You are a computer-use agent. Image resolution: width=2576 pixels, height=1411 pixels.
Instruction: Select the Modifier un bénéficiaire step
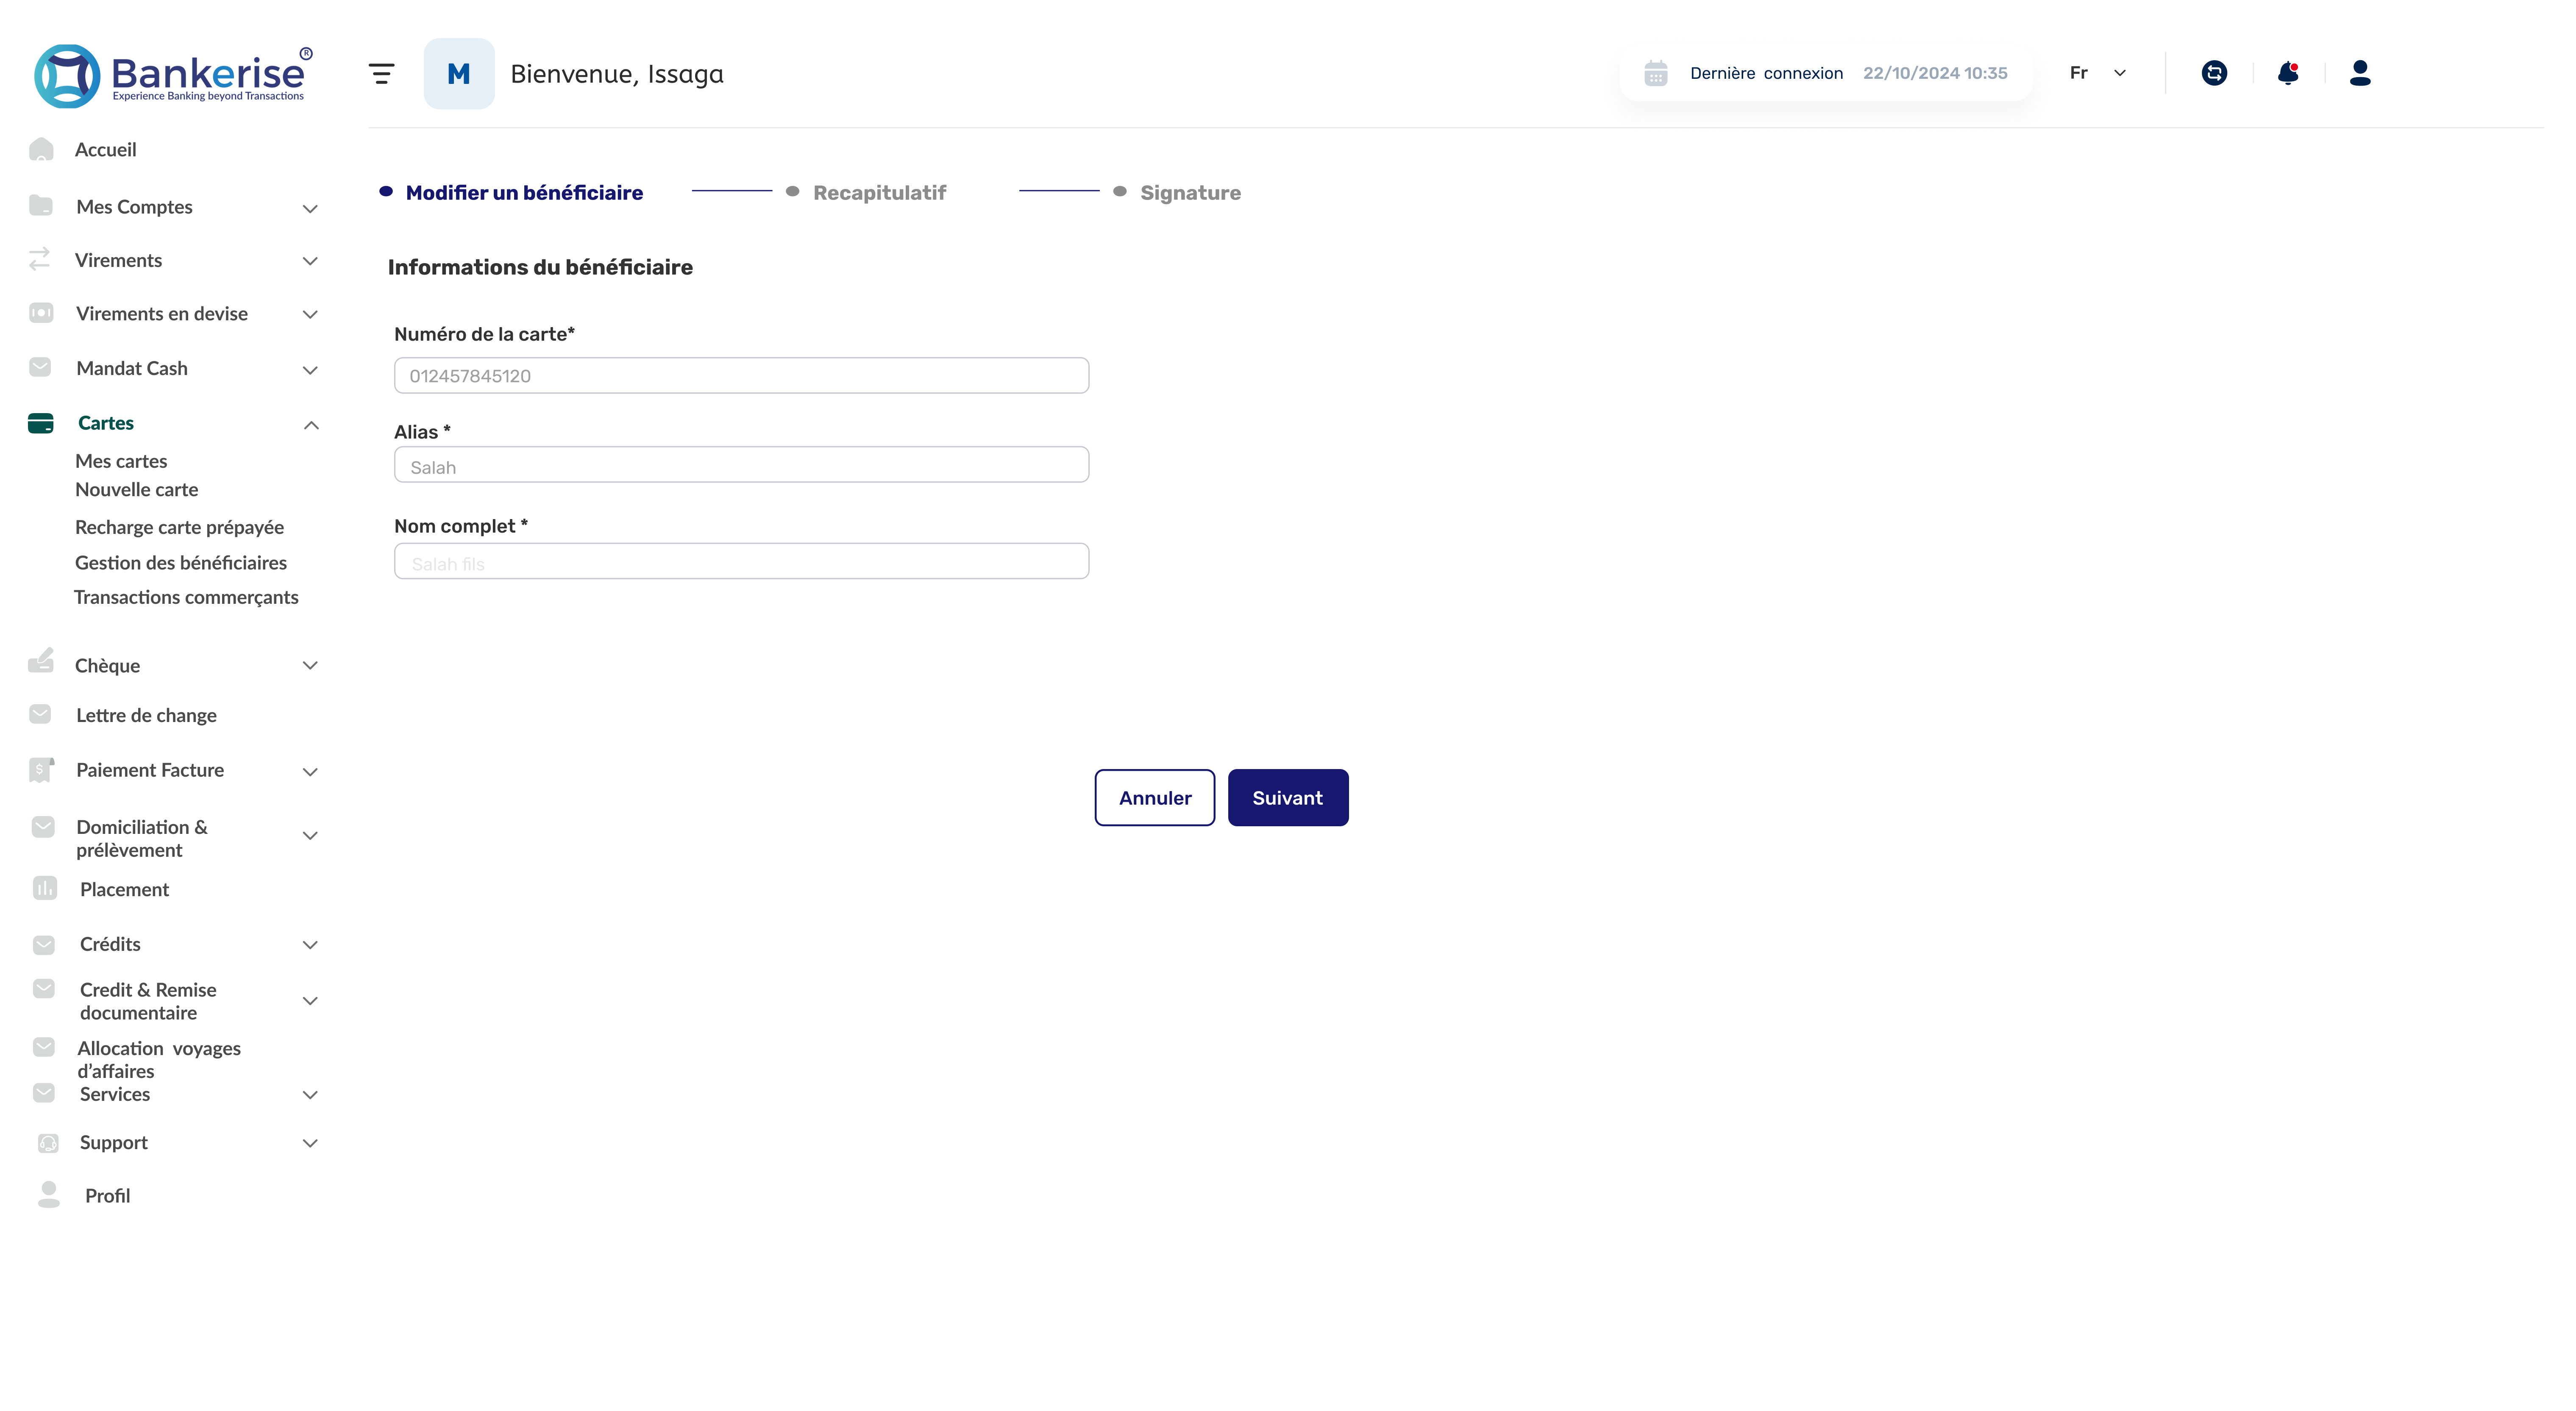524,192
